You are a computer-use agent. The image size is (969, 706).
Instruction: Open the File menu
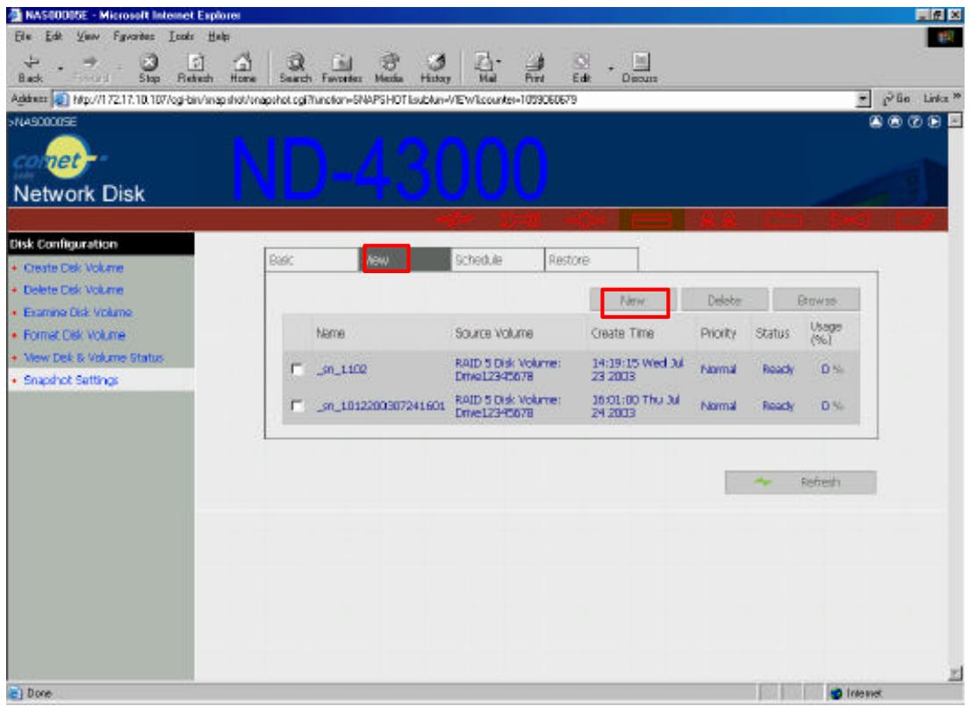point(23,37)
